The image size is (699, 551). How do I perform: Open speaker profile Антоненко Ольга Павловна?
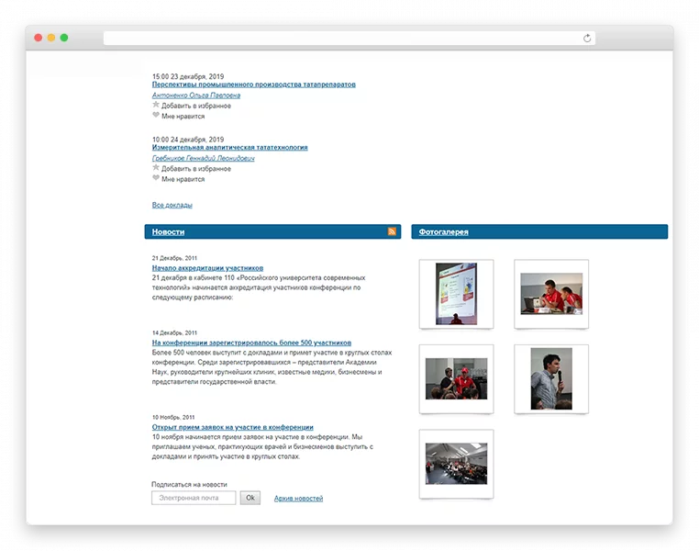tap(196, 96)
